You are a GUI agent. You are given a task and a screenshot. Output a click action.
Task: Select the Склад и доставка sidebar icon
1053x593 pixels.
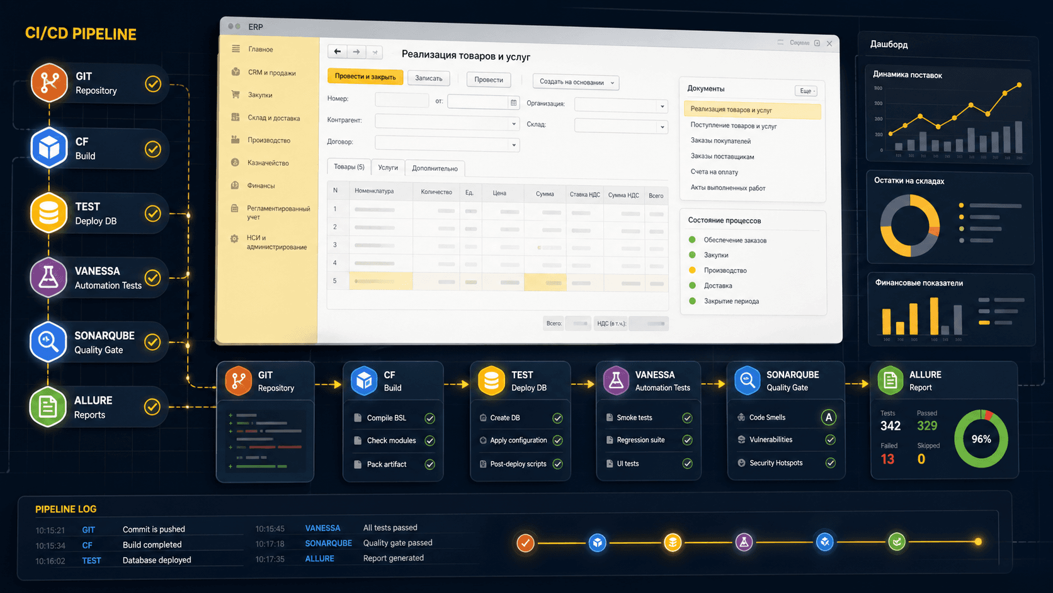pos(234,118)
